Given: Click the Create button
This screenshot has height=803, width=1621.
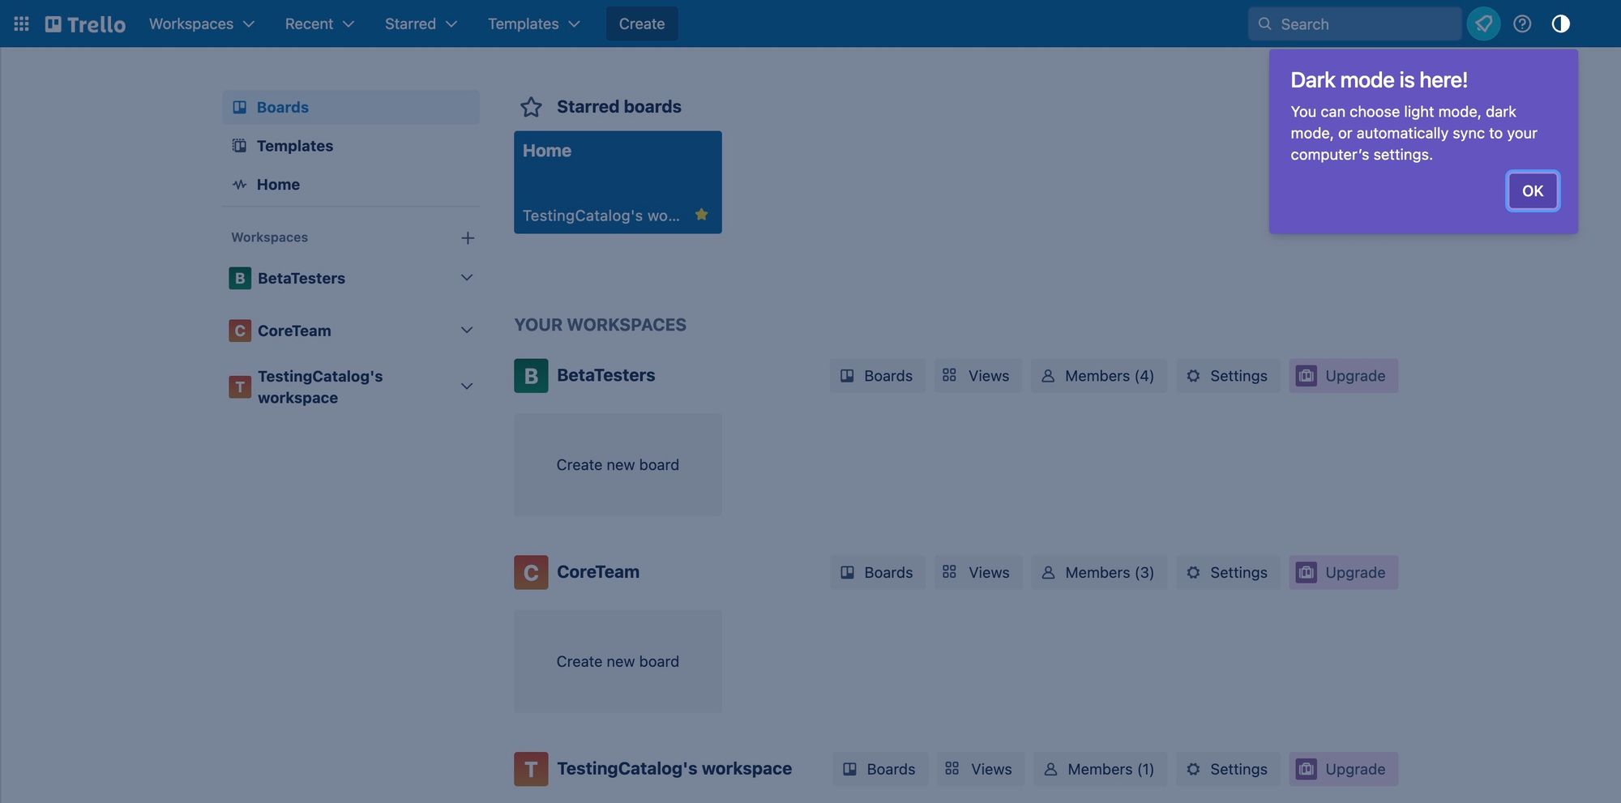Looking at the screenshot, I should (x=642, y=23).
